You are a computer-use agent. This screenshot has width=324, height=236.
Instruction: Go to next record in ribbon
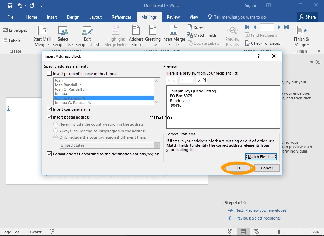tap(279, 27)
